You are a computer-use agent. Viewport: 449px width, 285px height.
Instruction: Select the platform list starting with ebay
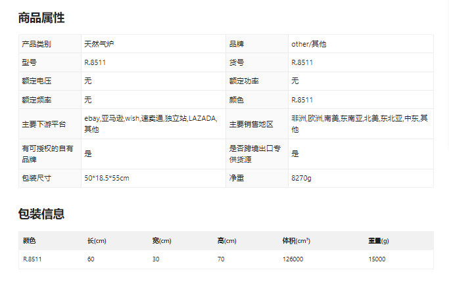coord(150,123)
